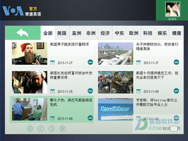
Task: Go to first page
Action: pyautogui.click(x=30, y=128)
